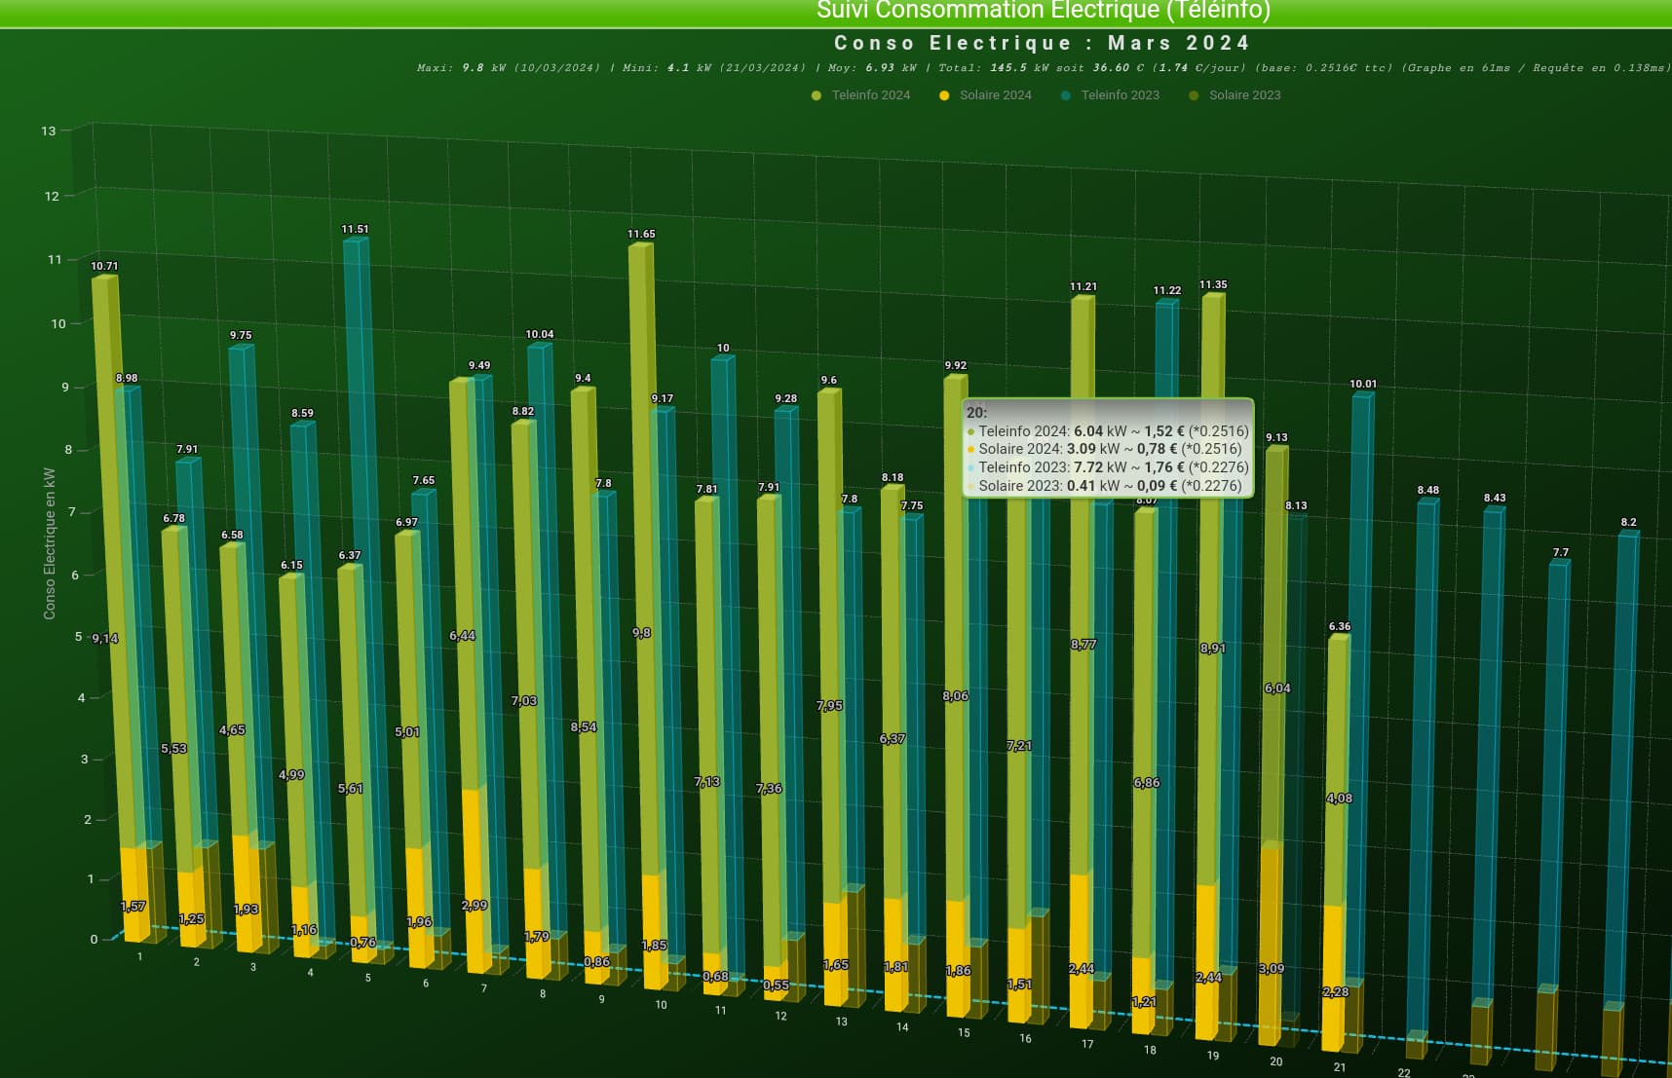This screenshot has width=1672, height=1078.
Task: Click the horizontal axis day label '16'
Action: [x=1025, y=1039]
